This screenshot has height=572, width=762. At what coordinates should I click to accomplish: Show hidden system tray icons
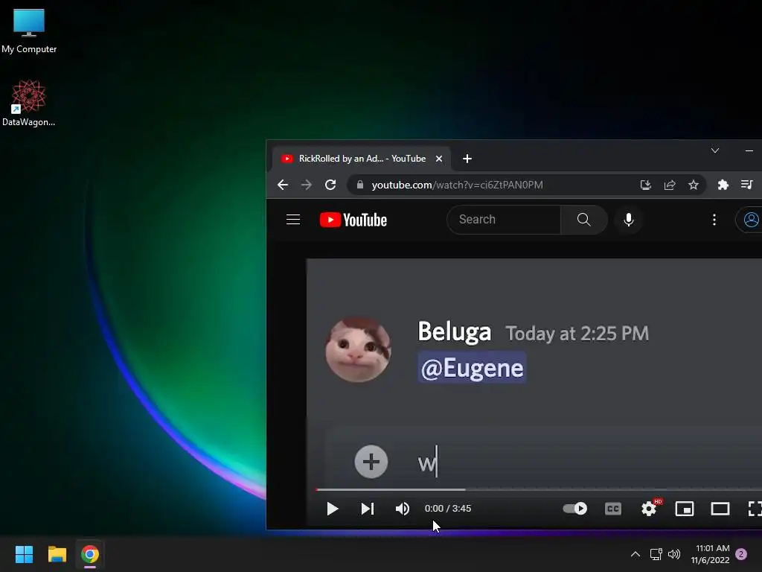tap(635, 554)
